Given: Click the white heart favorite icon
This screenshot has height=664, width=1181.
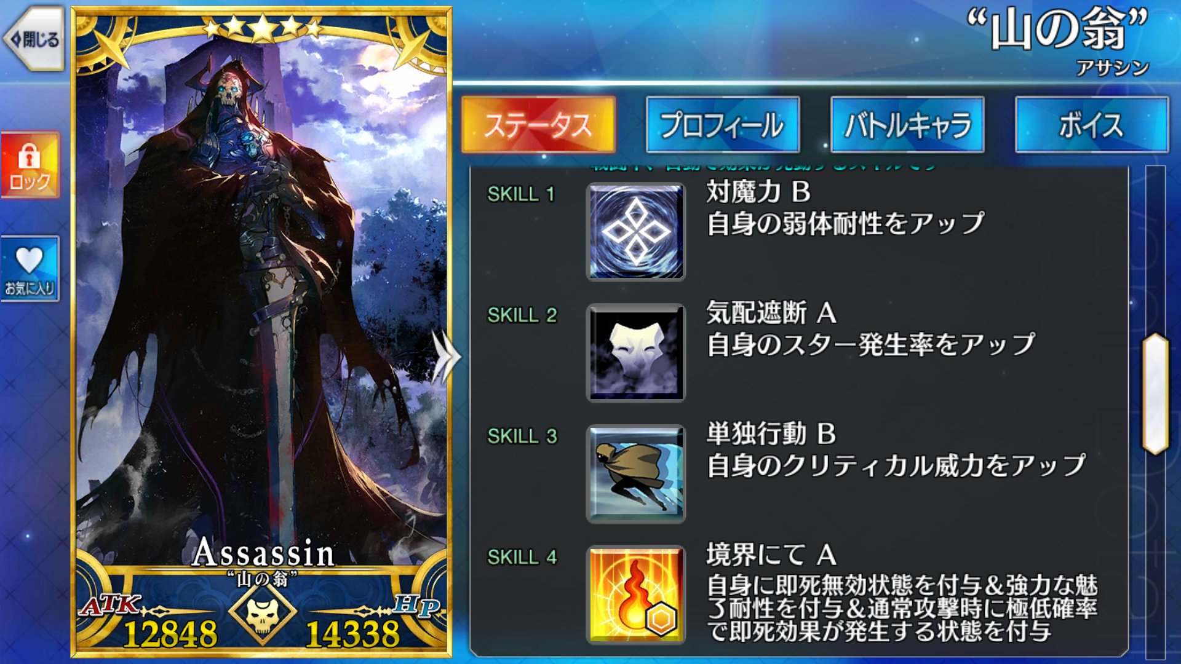Looking at the screenshot, I should click(x=29, y=259).
